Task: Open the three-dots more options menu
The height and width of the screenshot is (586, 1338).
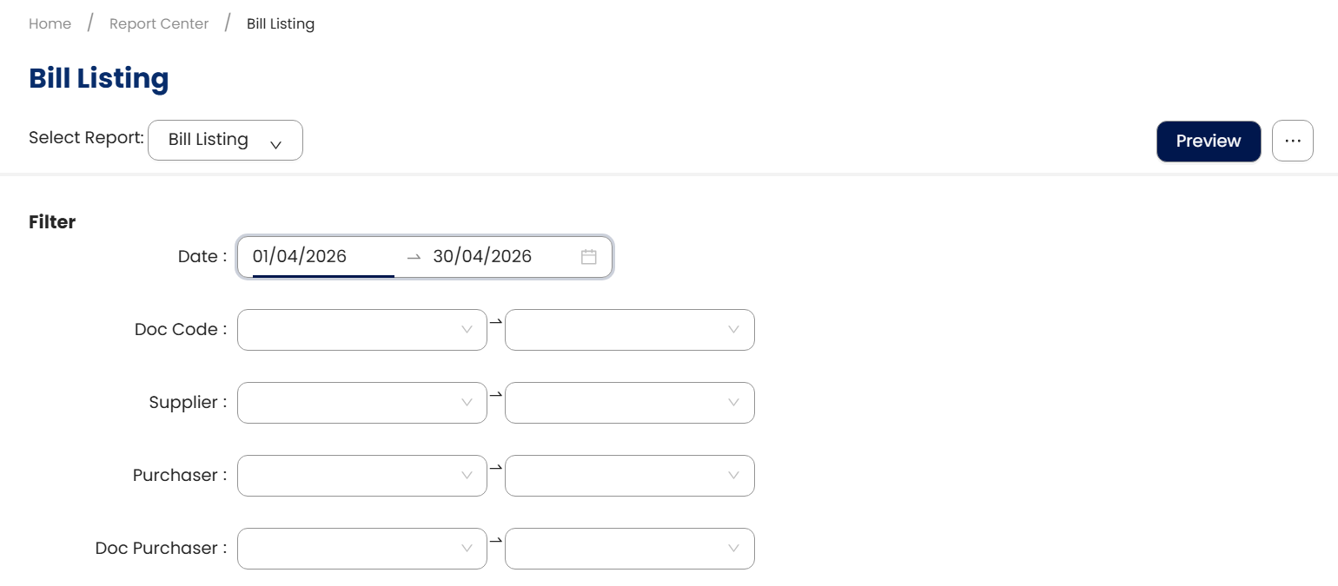Action: [1292, 141]
